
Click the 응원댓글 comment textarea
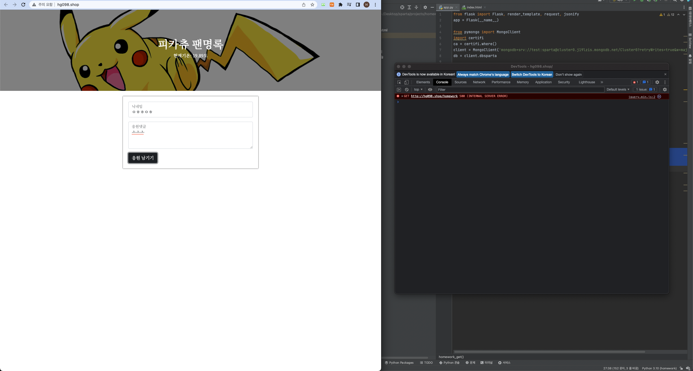point(191,135)
